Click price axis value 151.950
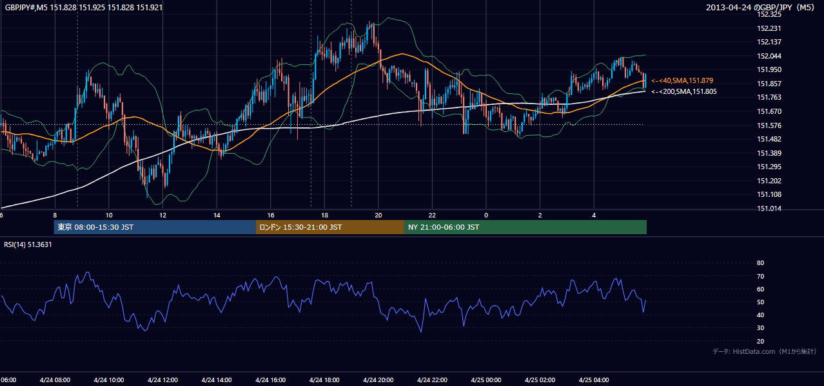824x386 pixels. 769,69
